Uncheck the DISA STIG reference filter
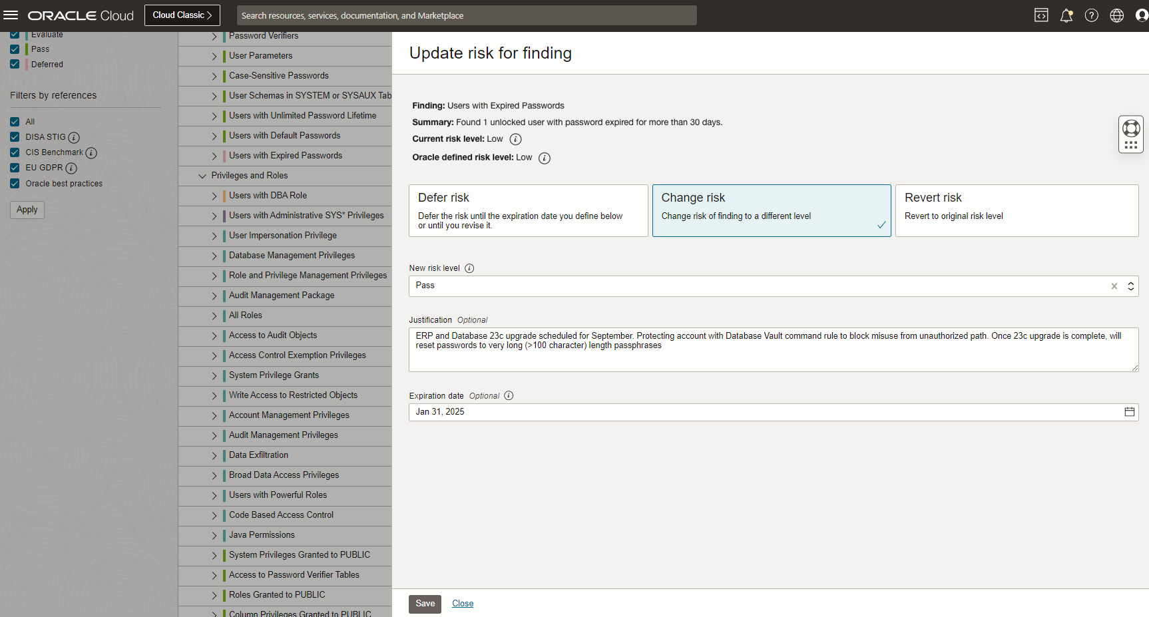The height and width of the screenshot is (617, 1149). 15,136
